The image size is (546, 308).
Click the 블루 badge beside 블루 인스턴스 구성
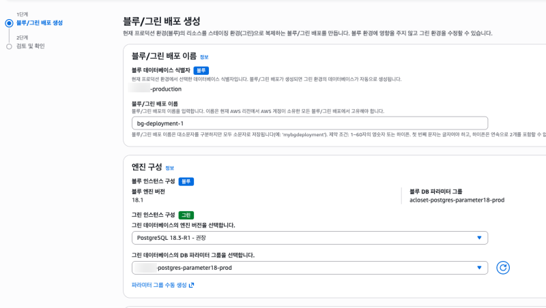pos(186,181)
